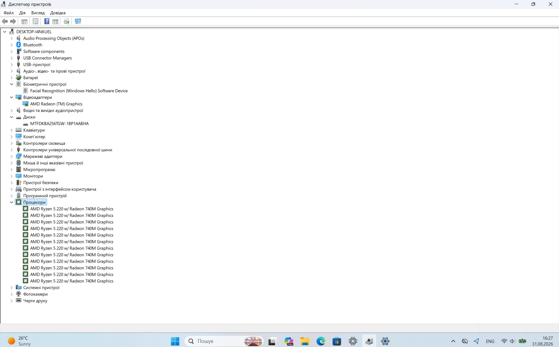
Task: Select USB Connector Managers label
Action: 48,58
